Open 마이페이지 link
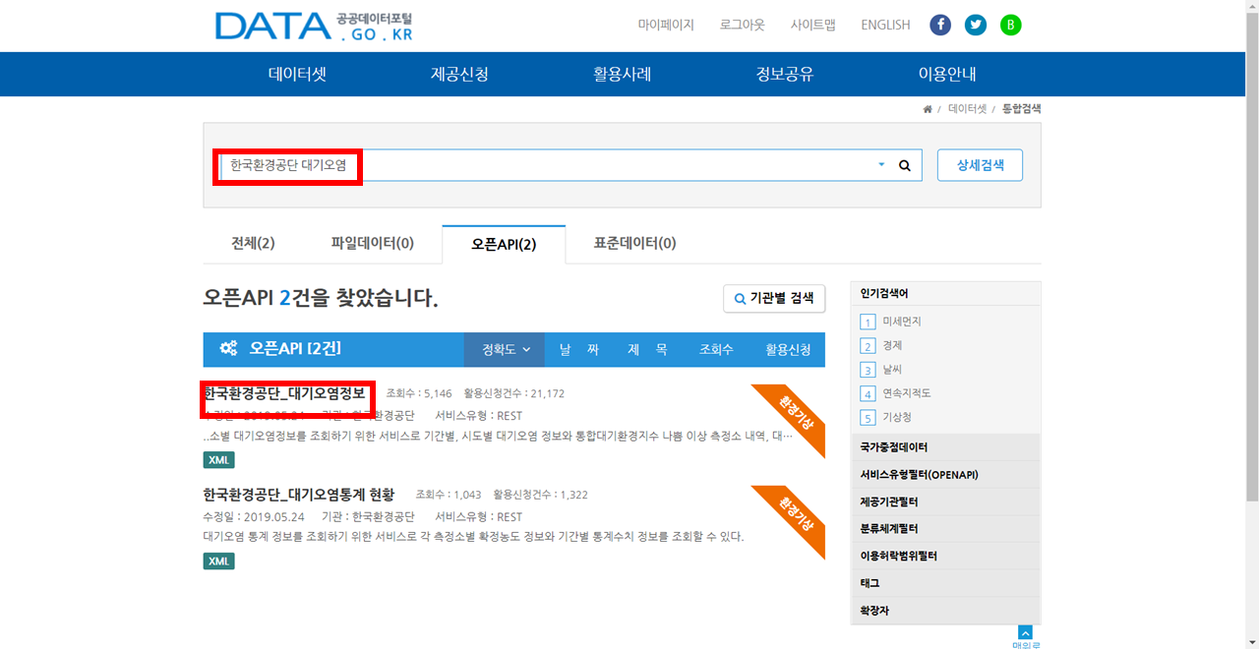 pos(666,25)
